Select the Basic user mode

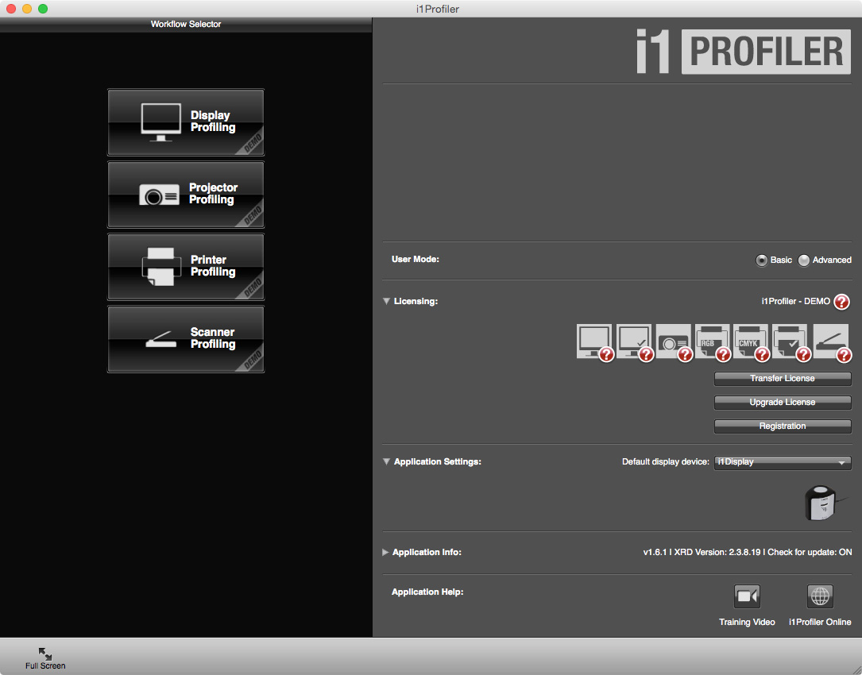(761, 260)
